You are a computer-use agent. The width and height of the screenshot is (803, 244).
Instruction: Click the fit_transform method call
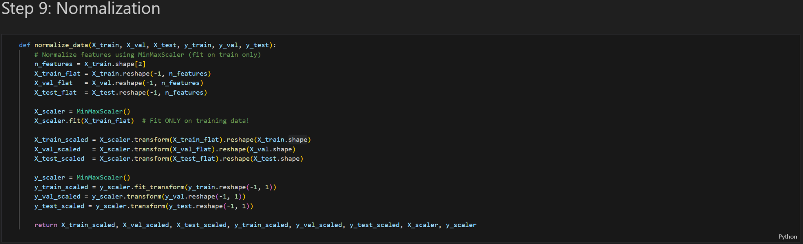click(159, 187)
